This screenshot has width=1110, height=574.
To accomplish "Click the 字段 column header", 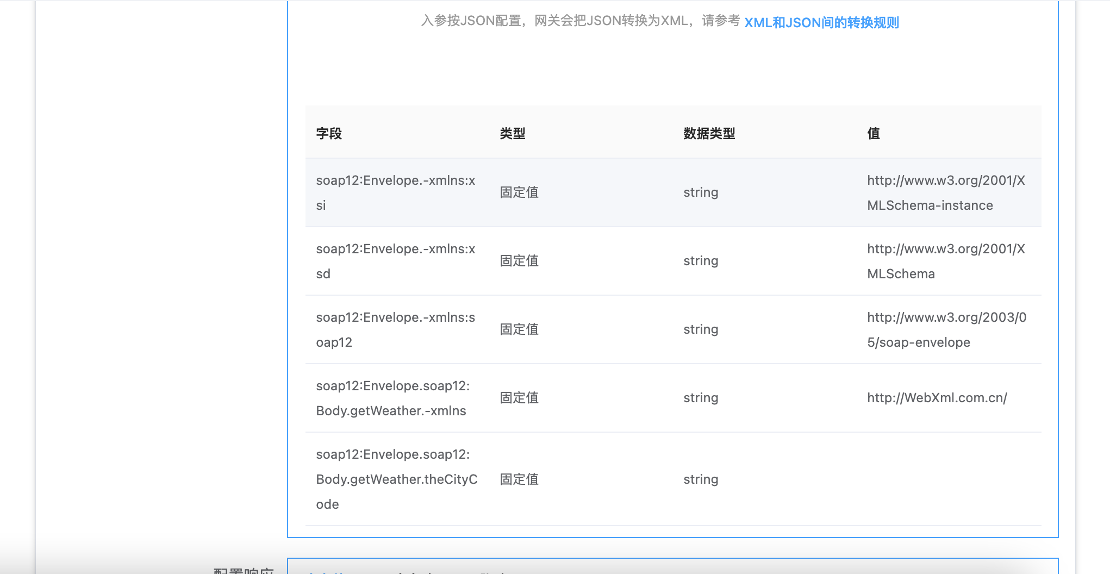I will [329, 133].
